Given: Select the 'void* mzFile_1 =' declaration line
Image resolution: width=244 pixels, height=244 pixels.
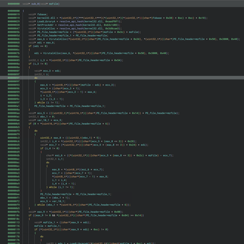Looking at the screenshot, I should click(x=62, y=223).
